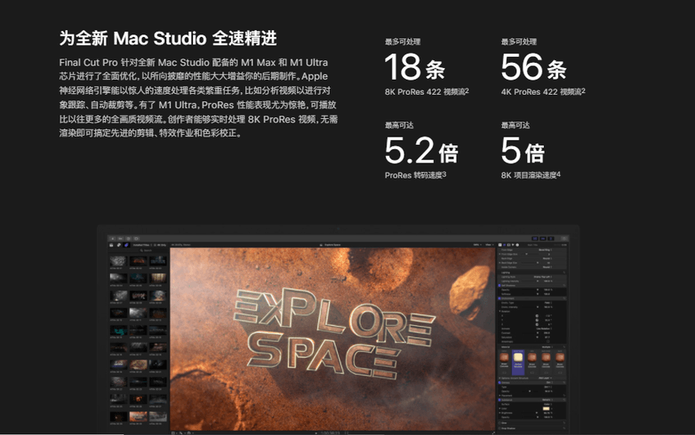Pick the leftmost material swatch in inspector
This screenshot has width=695, height=435.
click(504, 358)
